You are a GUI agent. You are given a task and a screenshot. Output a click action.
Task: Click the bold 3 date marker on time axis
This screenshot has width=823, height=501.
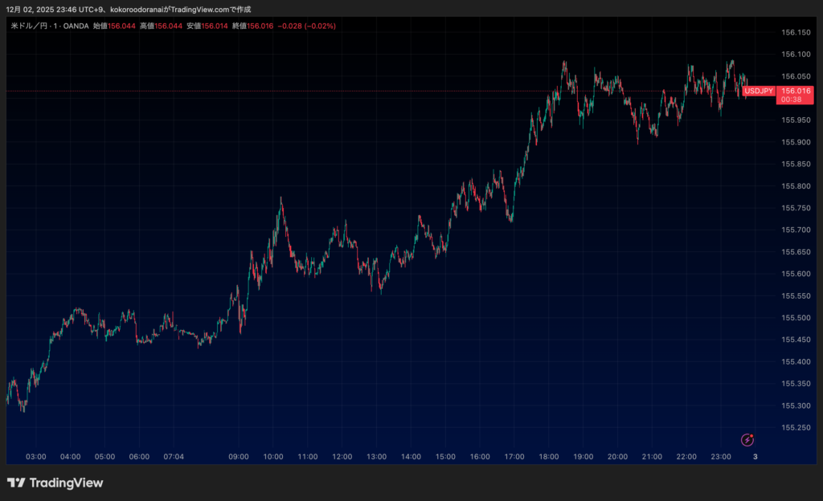755,457
